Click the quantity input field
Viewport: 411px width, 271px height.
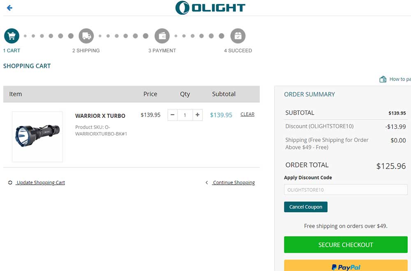(185, 115)
